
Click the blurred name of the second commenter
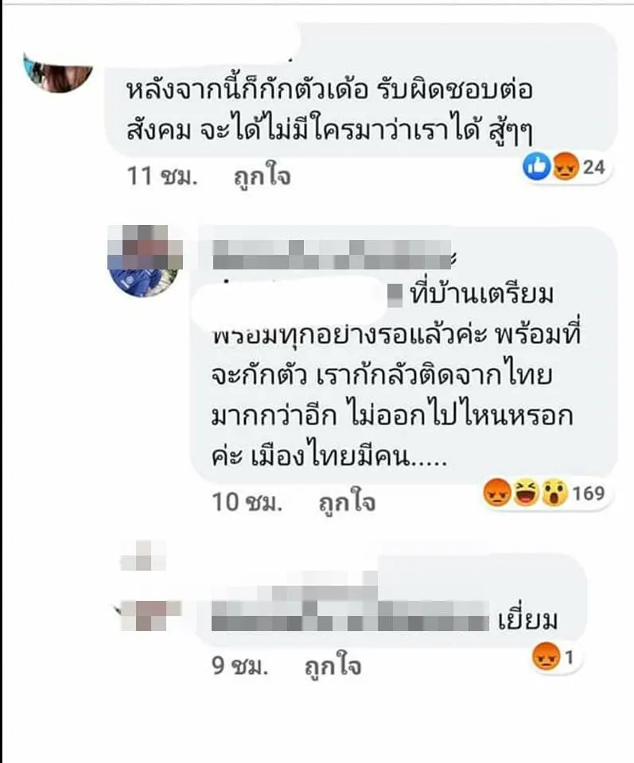pos(332,255)
